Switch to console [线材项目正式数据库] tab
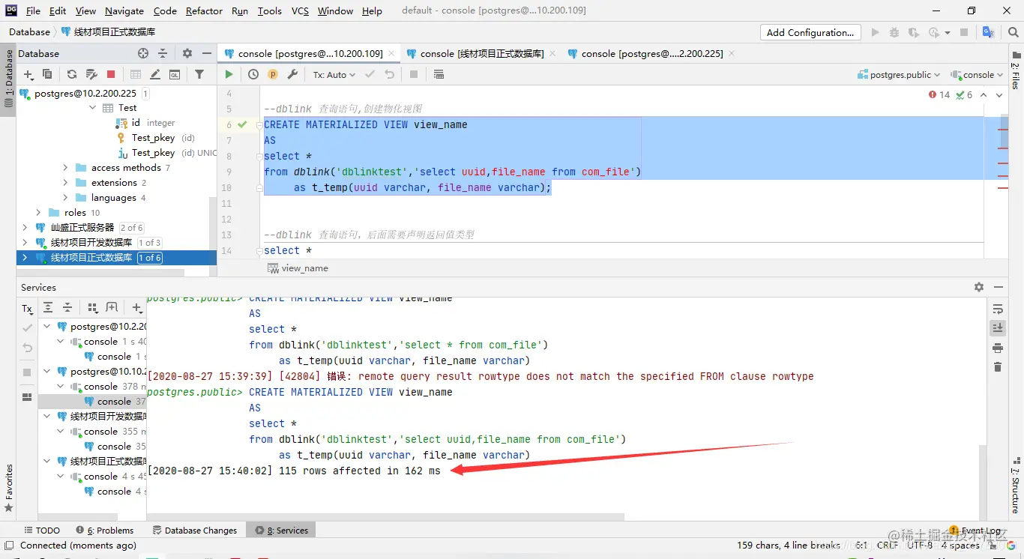The height and width of the screenshot is (559, 1024). (482, 53)
